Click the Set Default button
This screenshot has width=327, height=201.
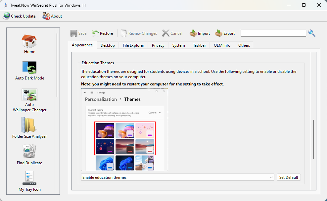coord(289,177)
